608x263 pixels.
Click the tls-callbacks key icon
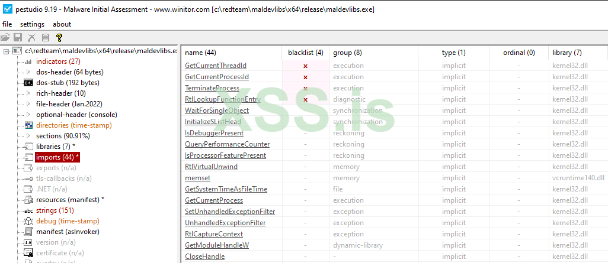tap(28, 178)
